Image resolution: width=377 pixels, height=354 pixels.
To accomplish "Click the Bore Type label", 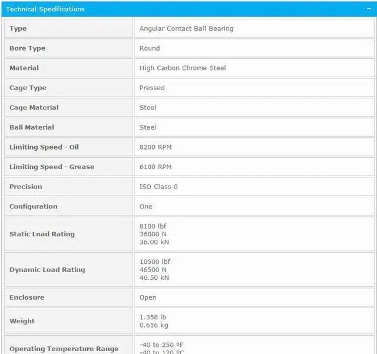I will (x=27, y=48).
